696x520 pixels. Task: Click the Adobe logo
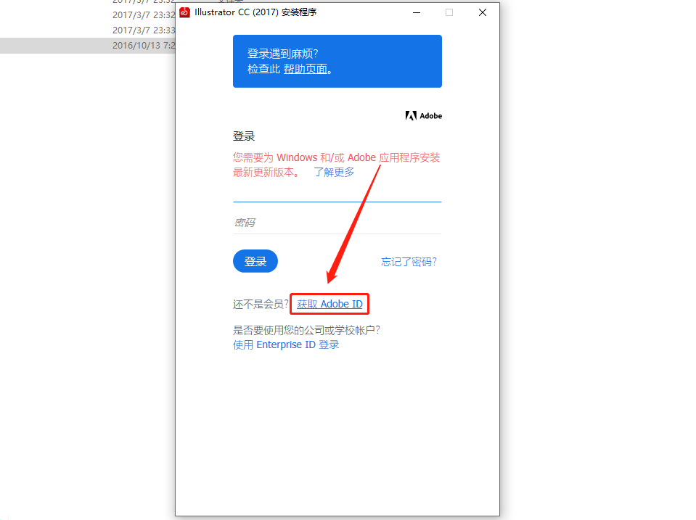[423, 116]
